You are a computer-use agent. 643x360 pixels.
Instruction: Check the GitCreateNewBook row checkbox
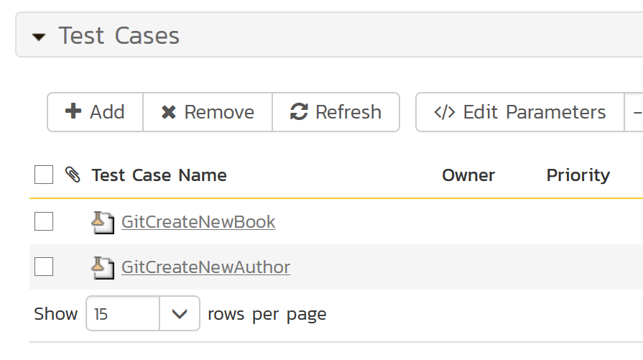44,222
